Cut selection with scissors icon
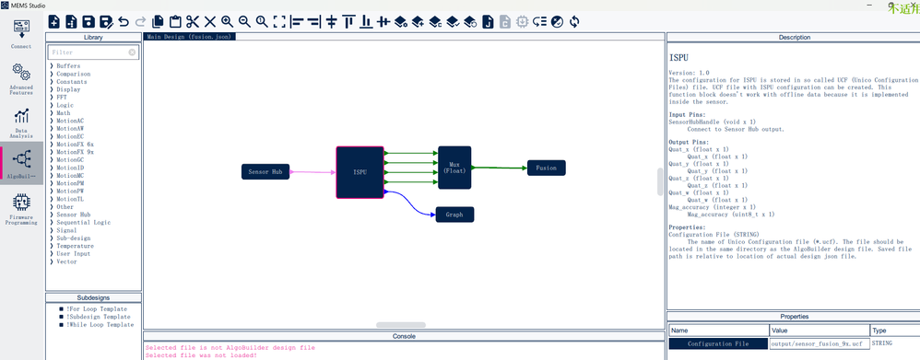This screenshot has height=360, width=920. (193, 22)
